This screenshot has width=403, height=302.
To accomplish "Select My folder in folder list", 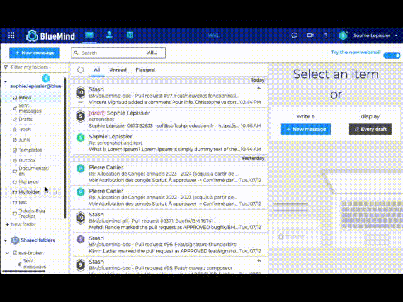I will 29,192.
